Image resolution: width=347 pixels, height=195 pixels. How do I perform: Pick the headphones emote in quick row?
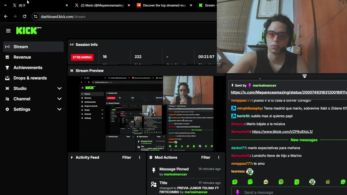[312, 182]
